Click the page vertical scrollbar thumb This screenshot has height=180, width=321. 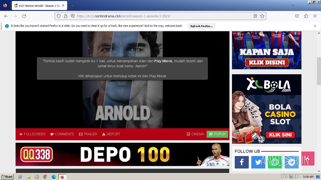tap(319, 71)
